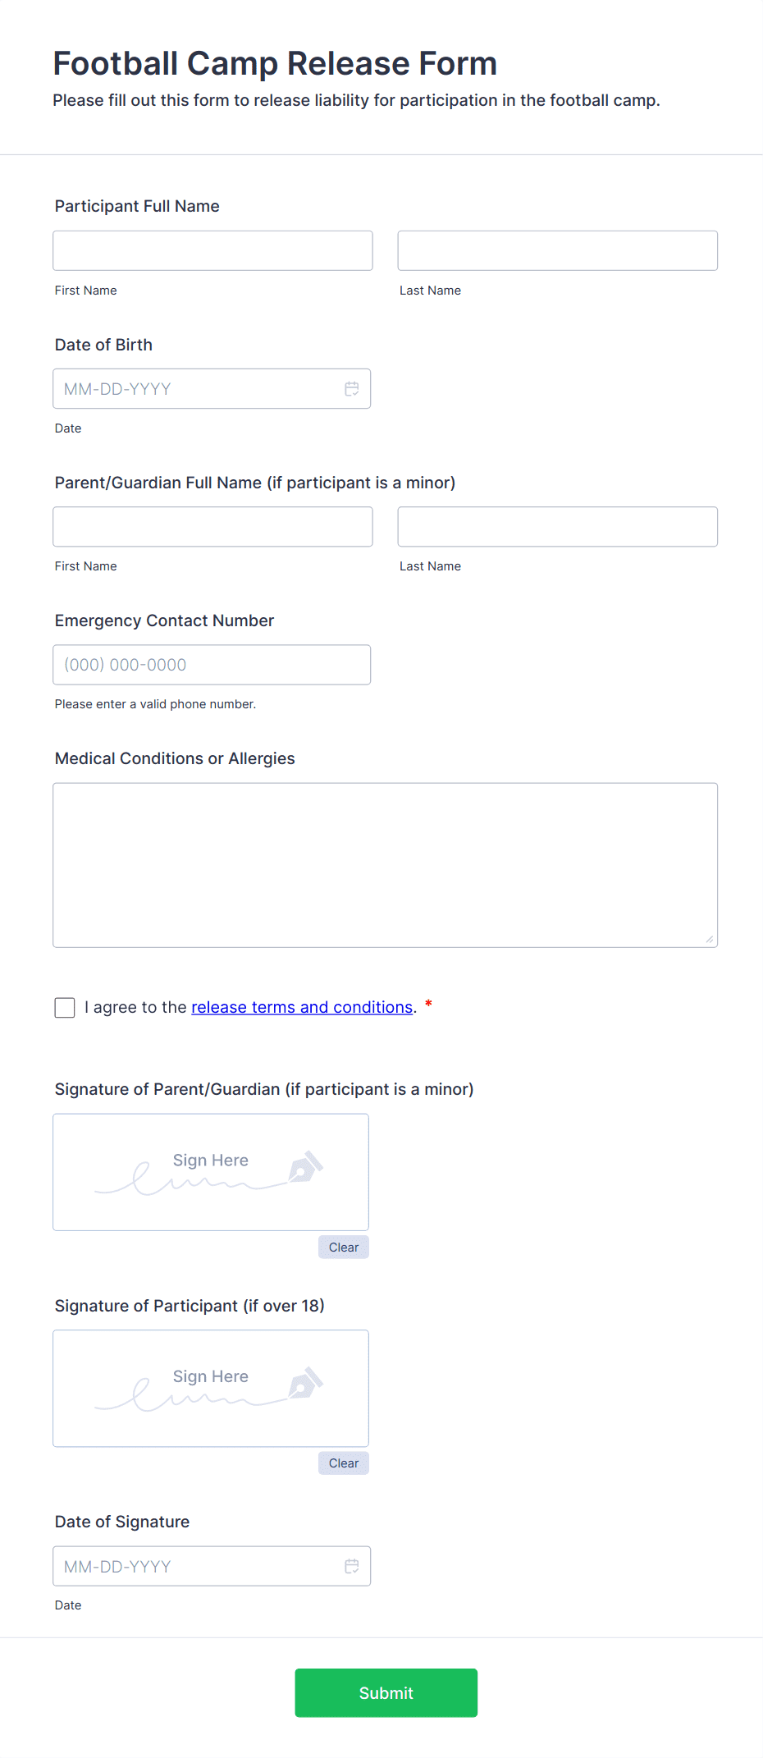
Task: Select the Emergency Contact Number phone field
Action: [x=212, y=664]
